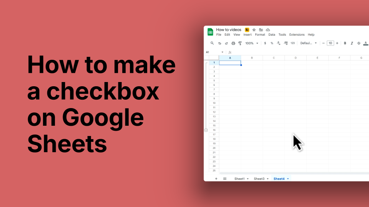
Task: Decrease decimal places
Action: pyautogui.click(x=279, y=43)
